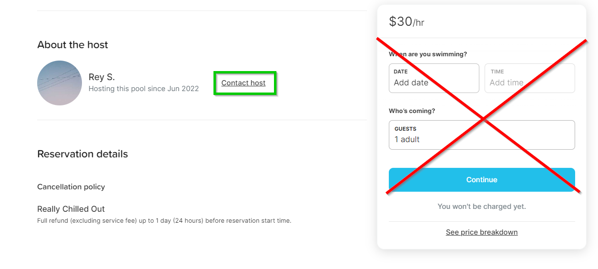Click the Hosting this pool since Jun 2022 text
598x269 pixels.
143,89
